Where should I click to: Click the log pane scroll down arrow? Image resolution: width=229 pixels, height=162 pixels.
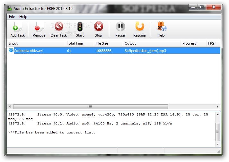coord(218,144)
